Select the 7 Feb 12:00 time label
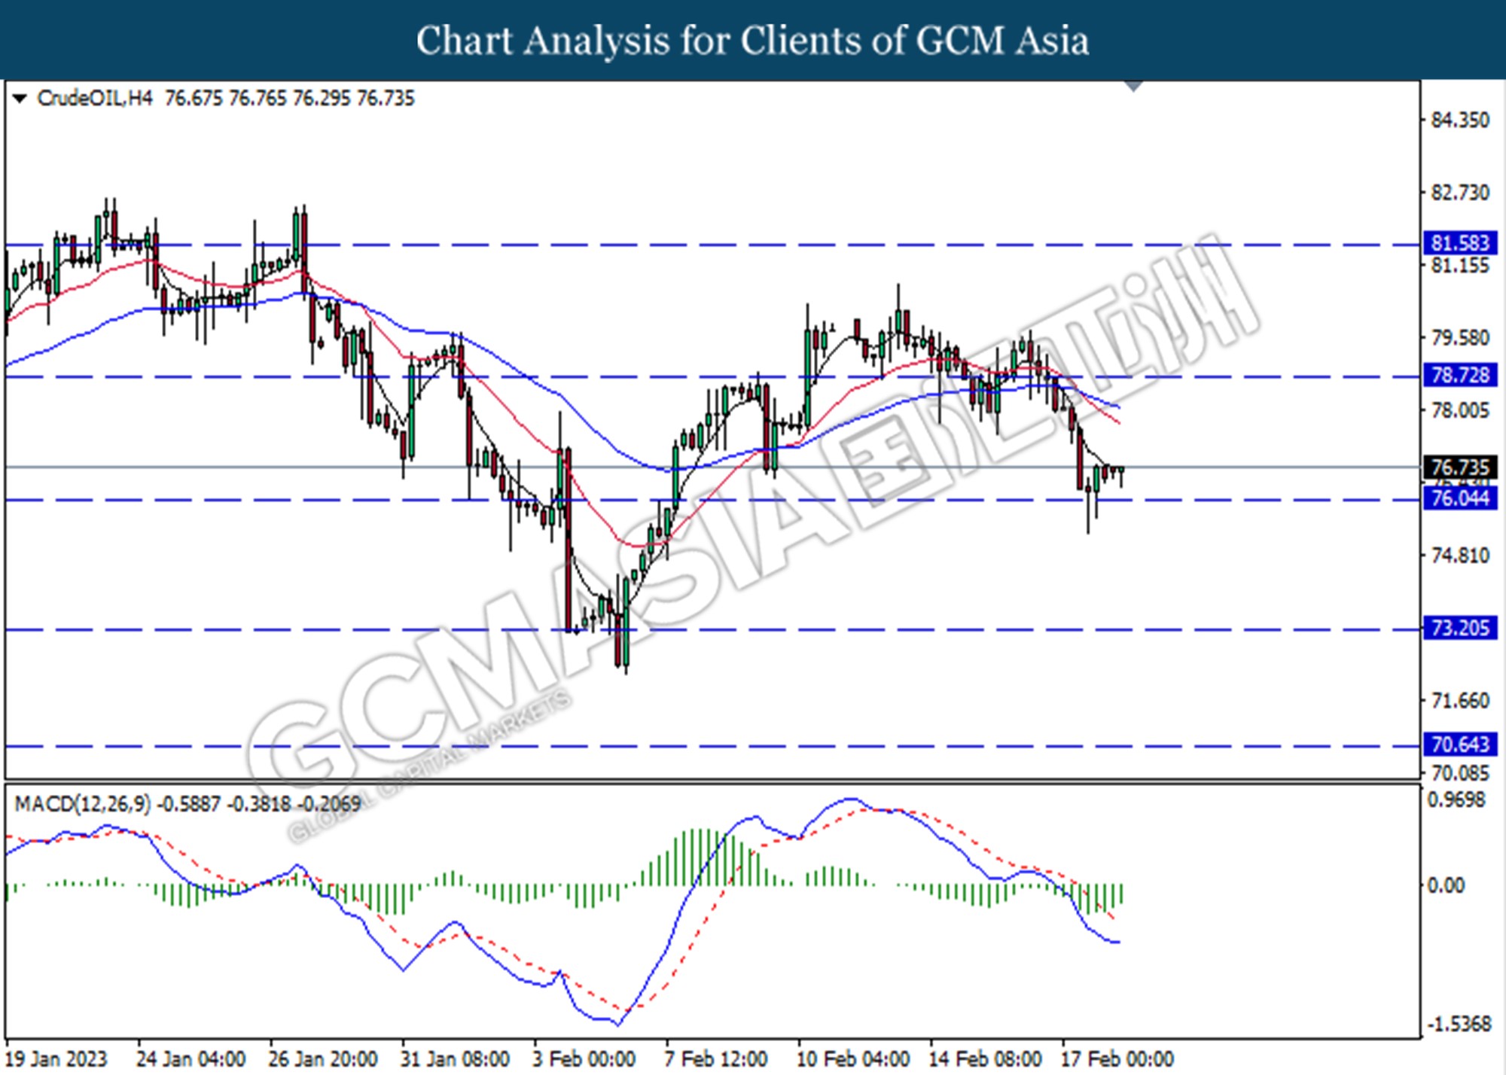This screenshot has width=1506, height=1075. 716,1059
